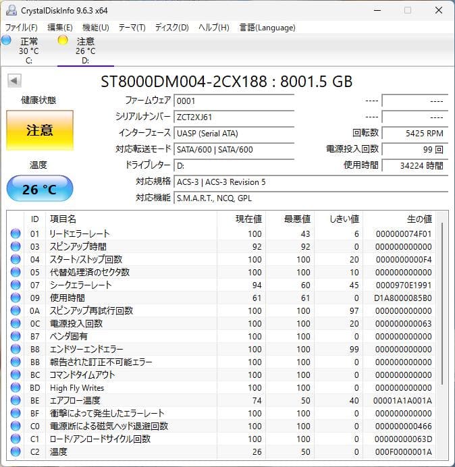This screenshot has width=455, height=467.
Task: Click the disk title ST8000DM004-2CX188 : 8001.5 GB
Action: click(226, 81)
